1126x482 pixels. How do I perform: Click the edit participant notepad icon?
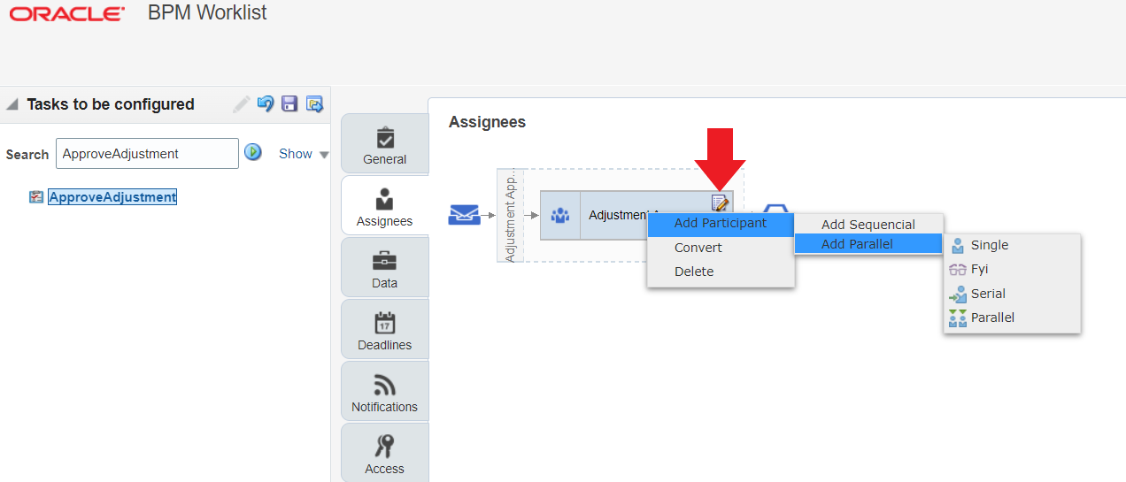click(720, 203)
